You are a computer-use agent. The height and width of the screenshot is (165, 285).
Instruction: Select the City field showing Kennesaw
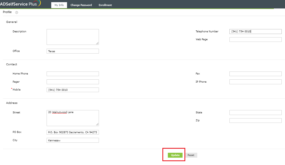72,140
